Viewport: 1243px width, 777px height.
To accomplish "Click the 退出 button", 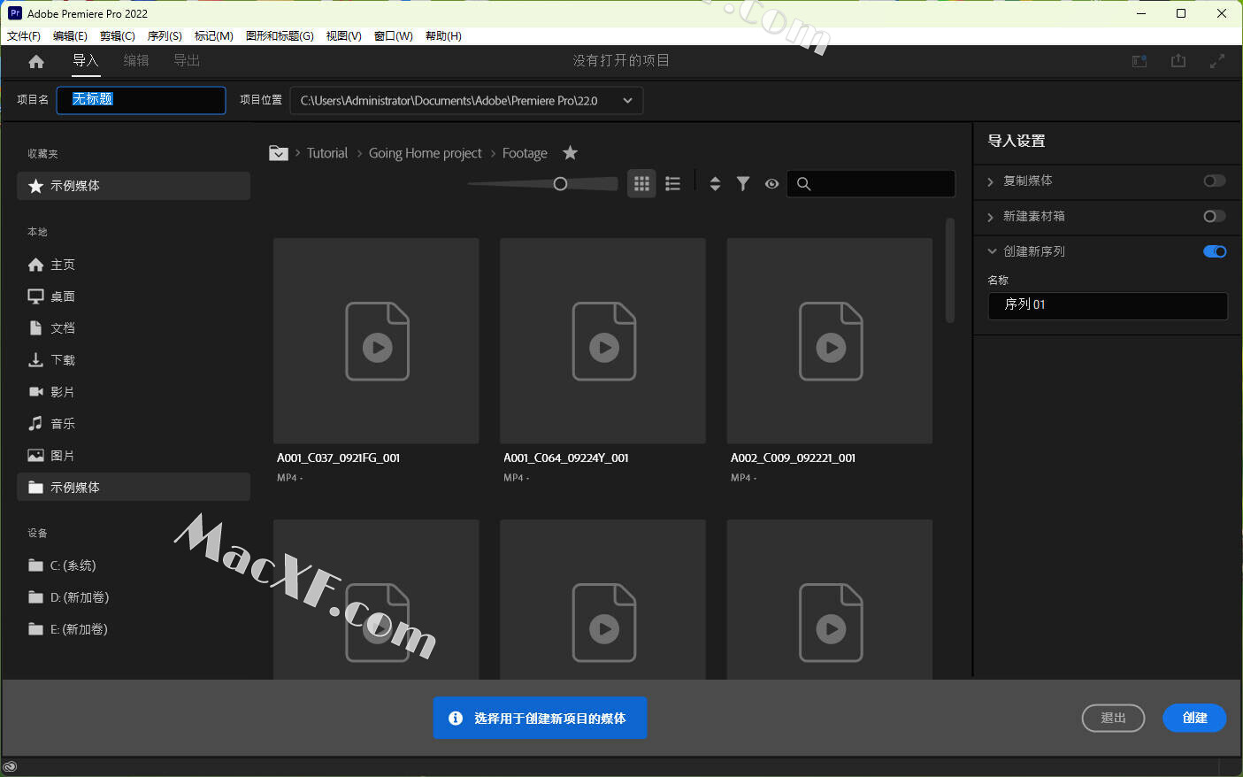I will (1113, 718).
